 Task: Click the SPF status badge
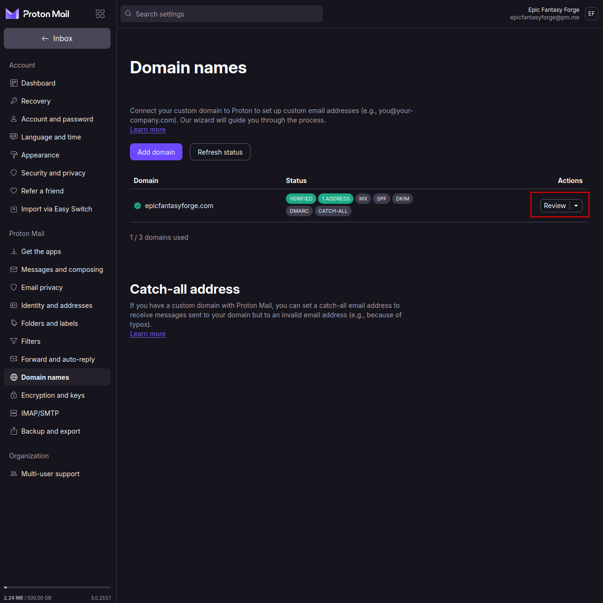coord(382,199)
